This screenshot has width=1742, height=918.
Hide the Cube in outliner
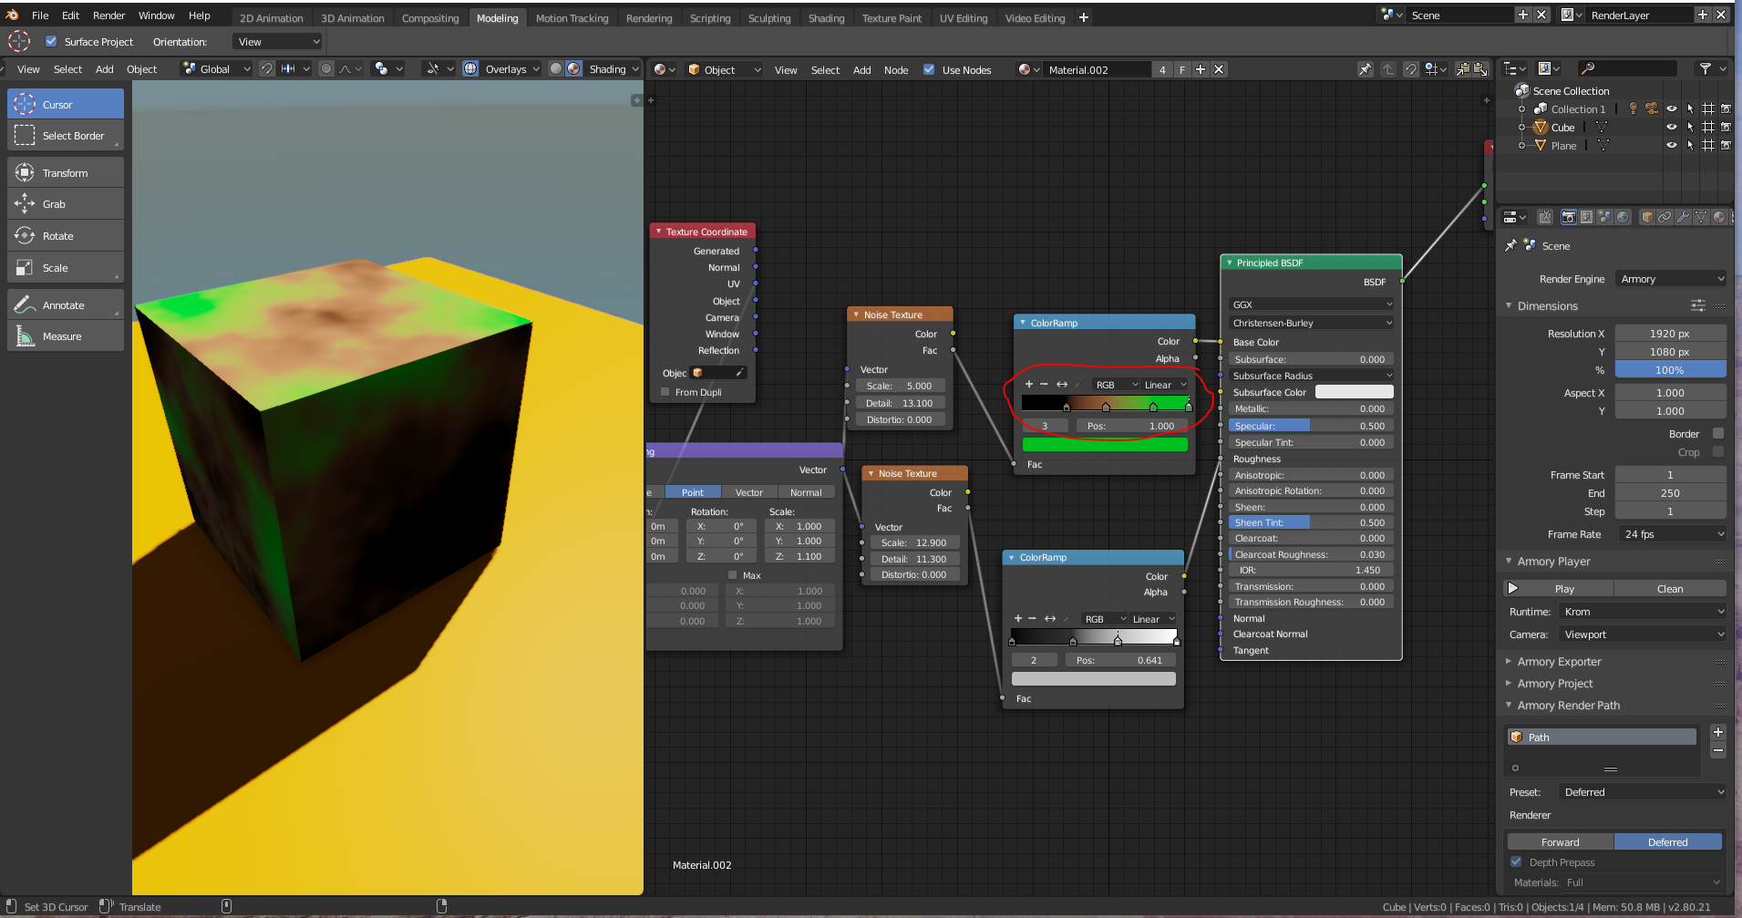point(1672,127)
